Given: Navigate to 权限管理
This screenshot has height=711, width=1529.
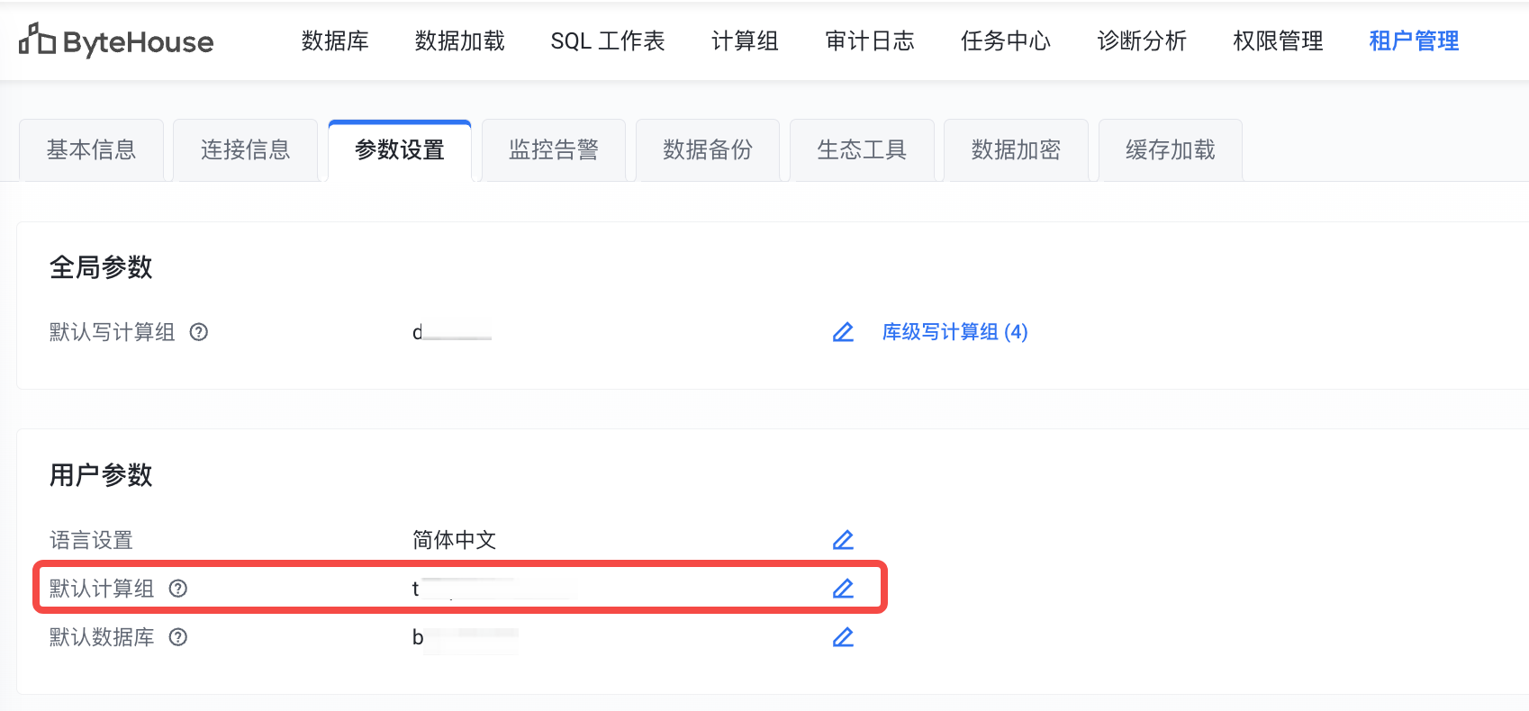Looking at the screenshot, I should click(1278, 40).
